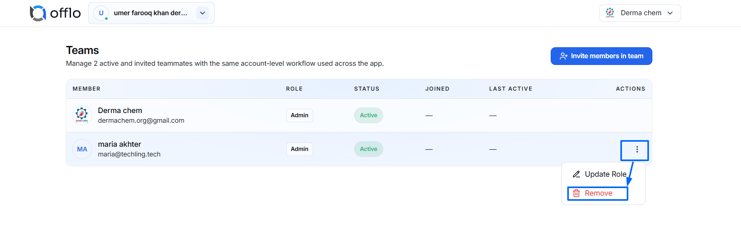Viewport: 741px width, 229px height.
Task: Click the maria@techling.tech email text
Action: [x=129, y=154]
